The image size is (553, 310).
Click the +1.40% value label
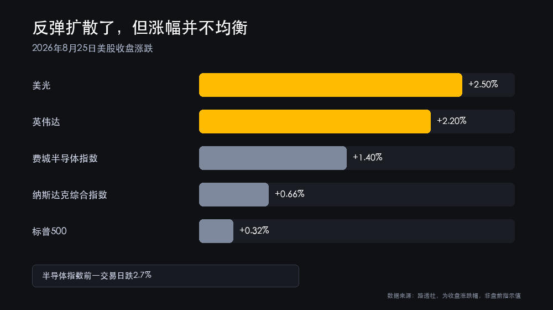[368, 157]
